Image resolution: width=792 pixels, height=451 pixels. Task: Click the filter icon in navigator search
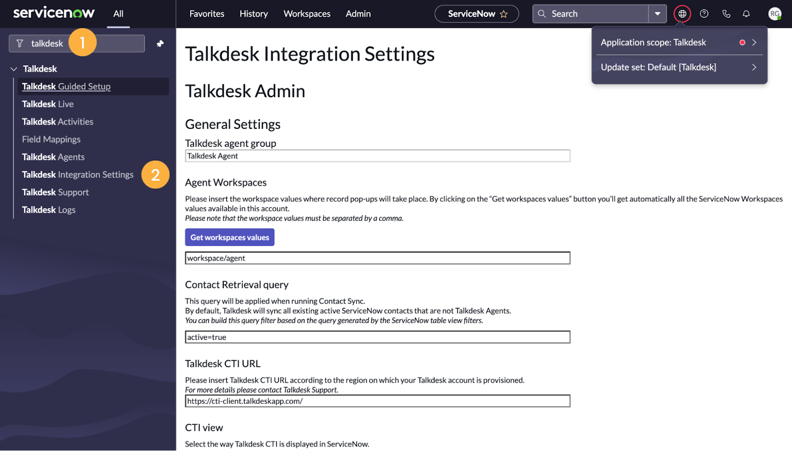coord(20,43)
